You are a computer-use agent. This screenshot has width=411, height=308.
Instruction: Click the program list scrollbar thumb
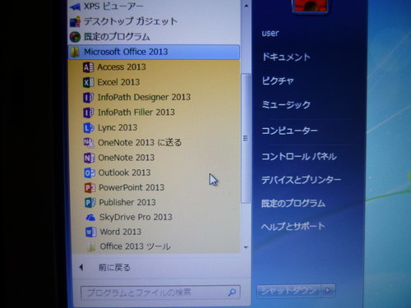coord(246,138)
